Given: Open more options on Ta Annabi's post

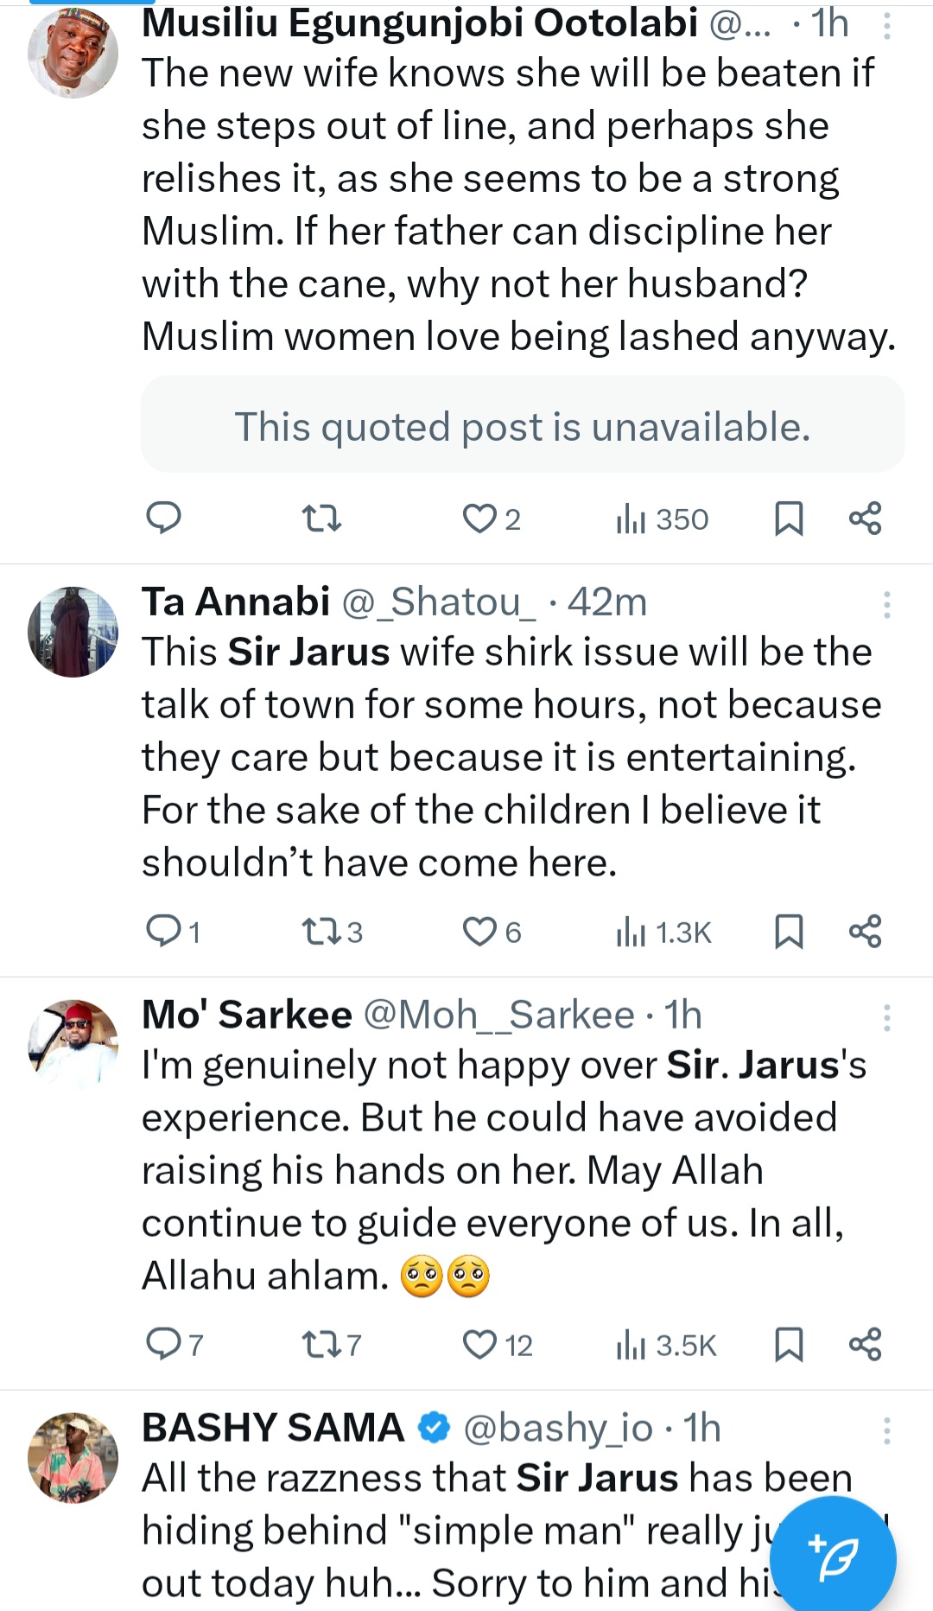Looking at the screenshot, I should 886,604.
